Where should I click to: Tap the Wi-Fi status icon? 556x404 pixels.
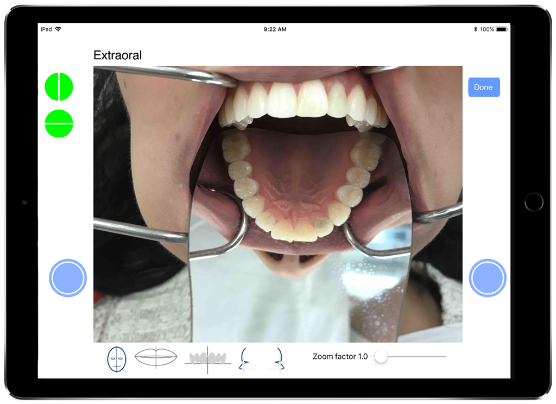[x=58, y=29]
